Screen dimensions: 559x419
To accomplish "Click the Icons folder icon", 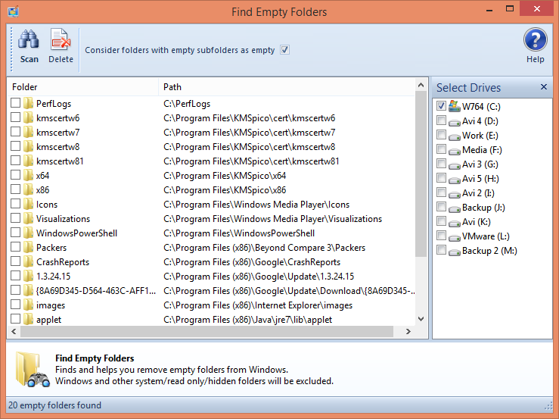I will (x=28, y=205).
